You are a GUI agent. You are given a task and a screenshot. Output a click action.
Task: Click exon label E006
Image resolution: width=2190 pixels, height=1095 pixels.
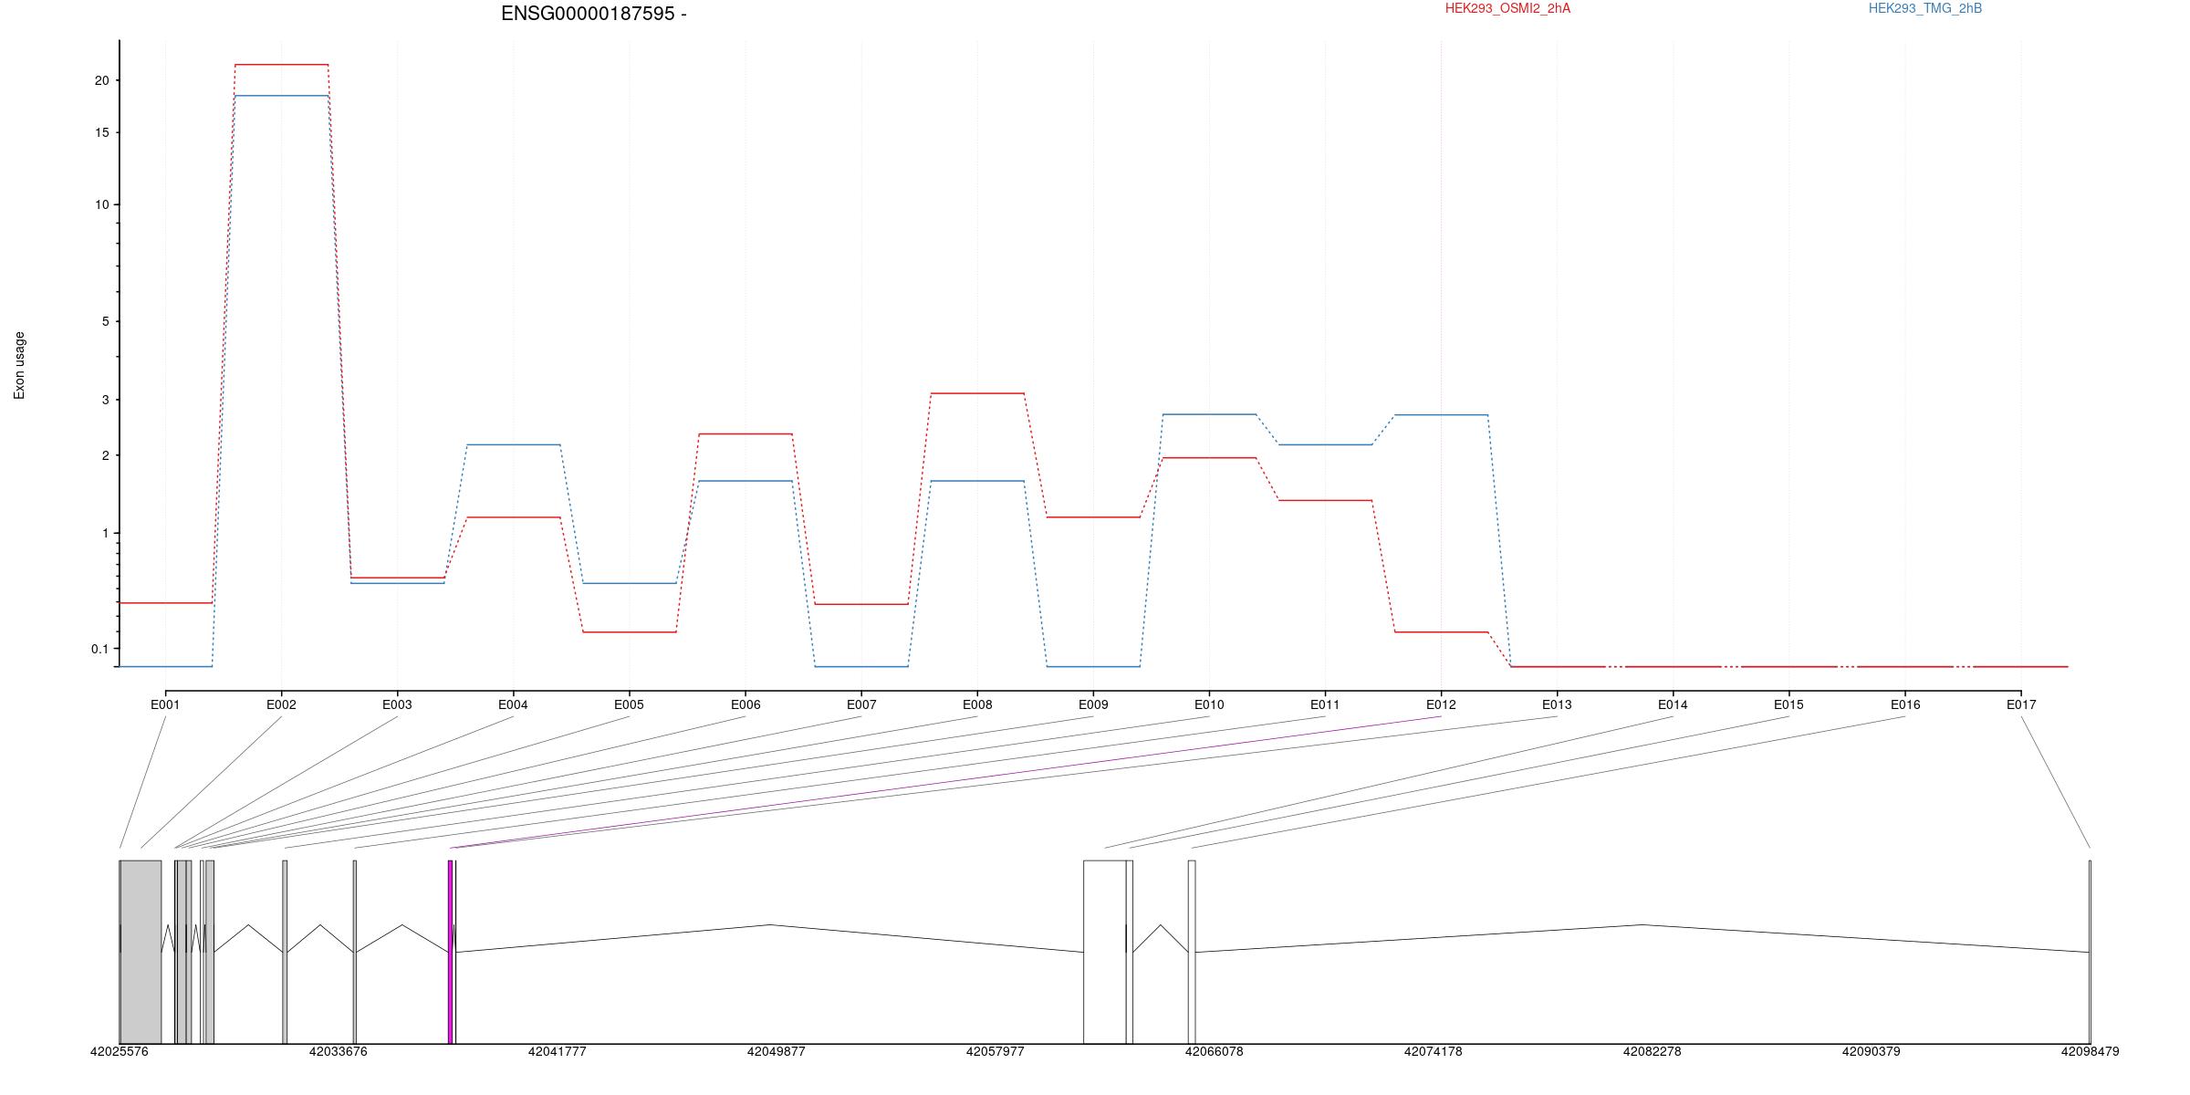coord(746,704)
